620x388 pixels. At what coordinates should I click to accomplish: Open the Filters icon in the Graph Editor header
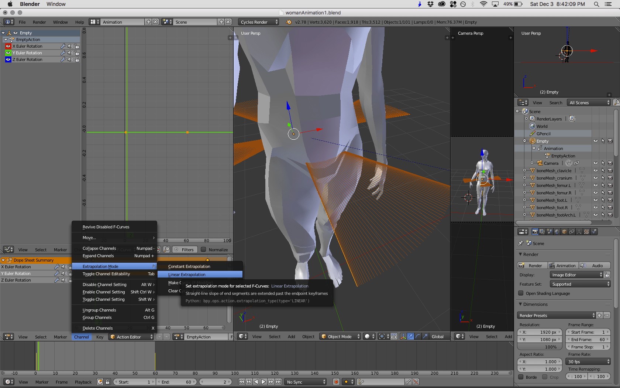[185, 249]
